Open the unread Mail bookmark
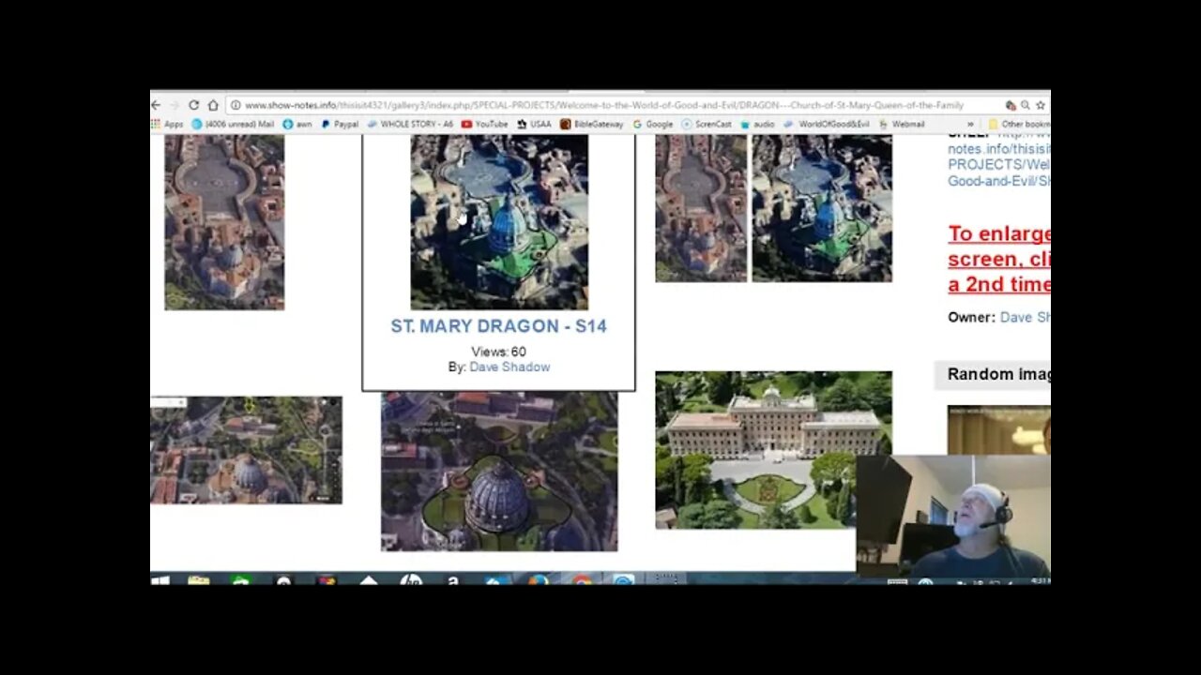This screenshot has height=675, width=1201. tap(233, 124)
